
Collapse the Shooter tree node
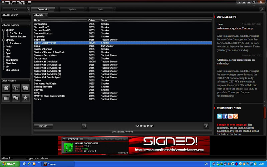pos(3,30)
